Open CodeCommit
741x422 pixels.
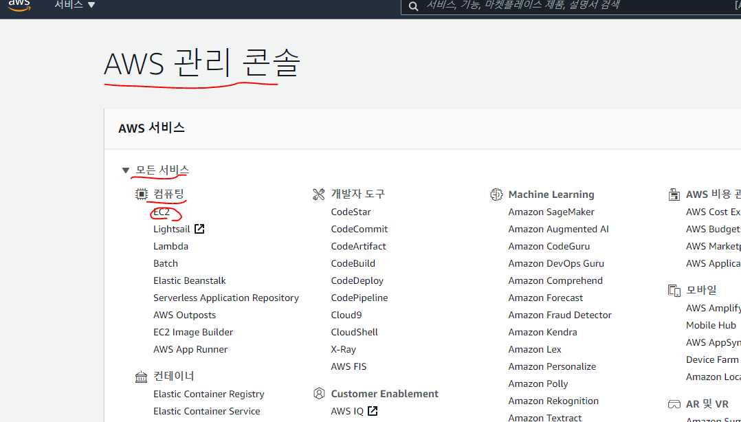coord(359,229)
